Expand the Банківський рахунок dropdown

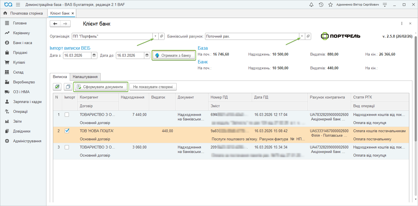(302, 36)
